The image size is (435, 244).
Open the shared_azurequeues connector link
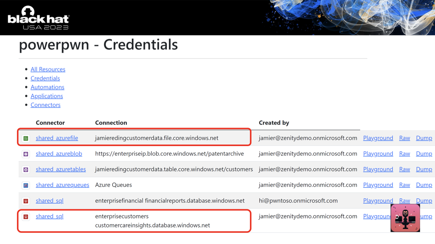pos(62,185)
